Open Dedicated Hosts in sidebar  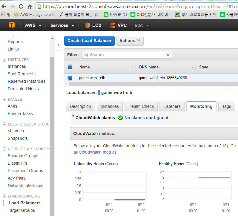pos(23,89)
